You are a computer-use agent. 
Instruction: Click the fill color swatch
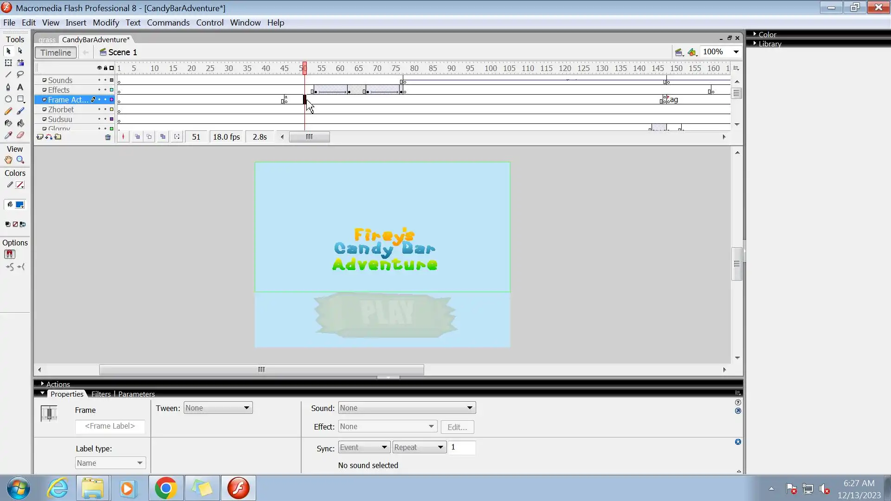[20, 205]
